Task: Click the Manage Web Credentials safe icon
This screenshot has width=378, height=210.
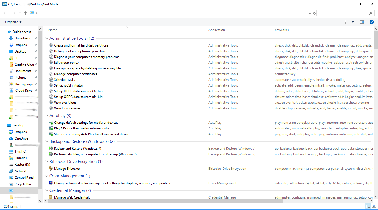Action: coord(51,197)
